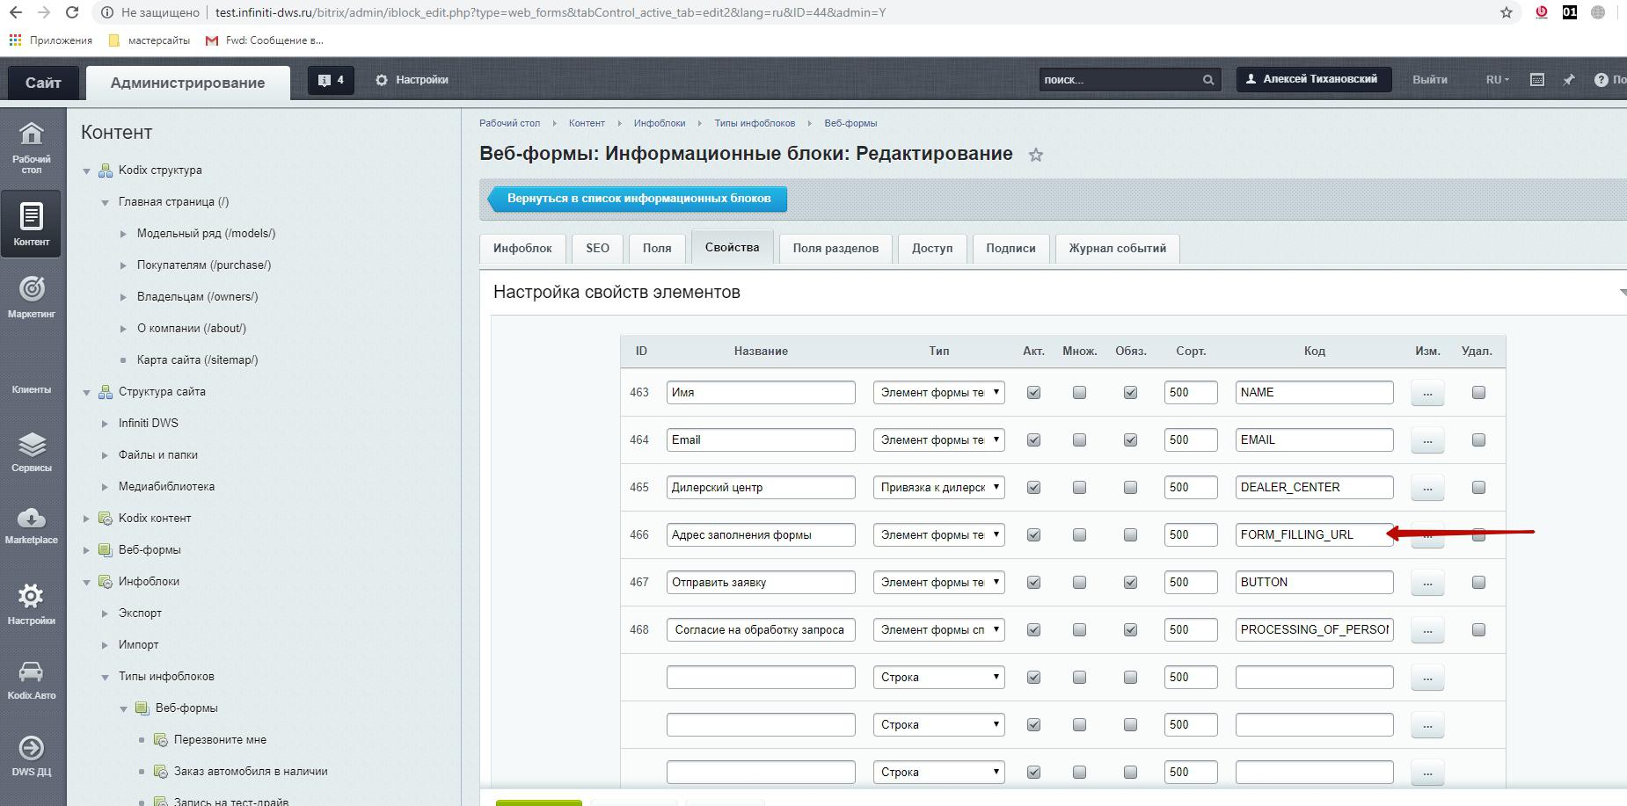Viewport: 1627px width, 806px height.
Task: Switch to the Поля tab
Action: [657, 249]
